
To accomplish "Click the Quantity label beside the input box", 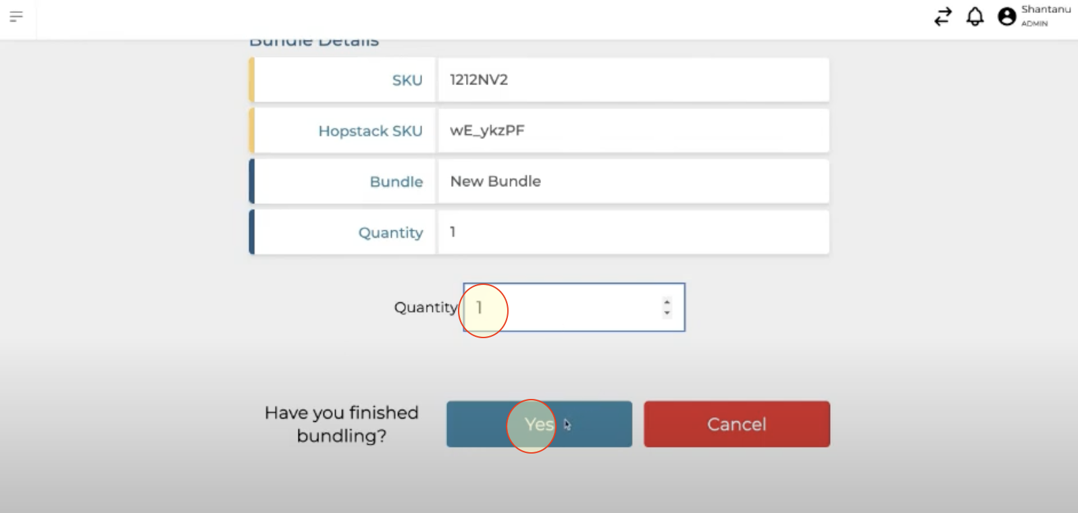I will (x=426, y=307).
